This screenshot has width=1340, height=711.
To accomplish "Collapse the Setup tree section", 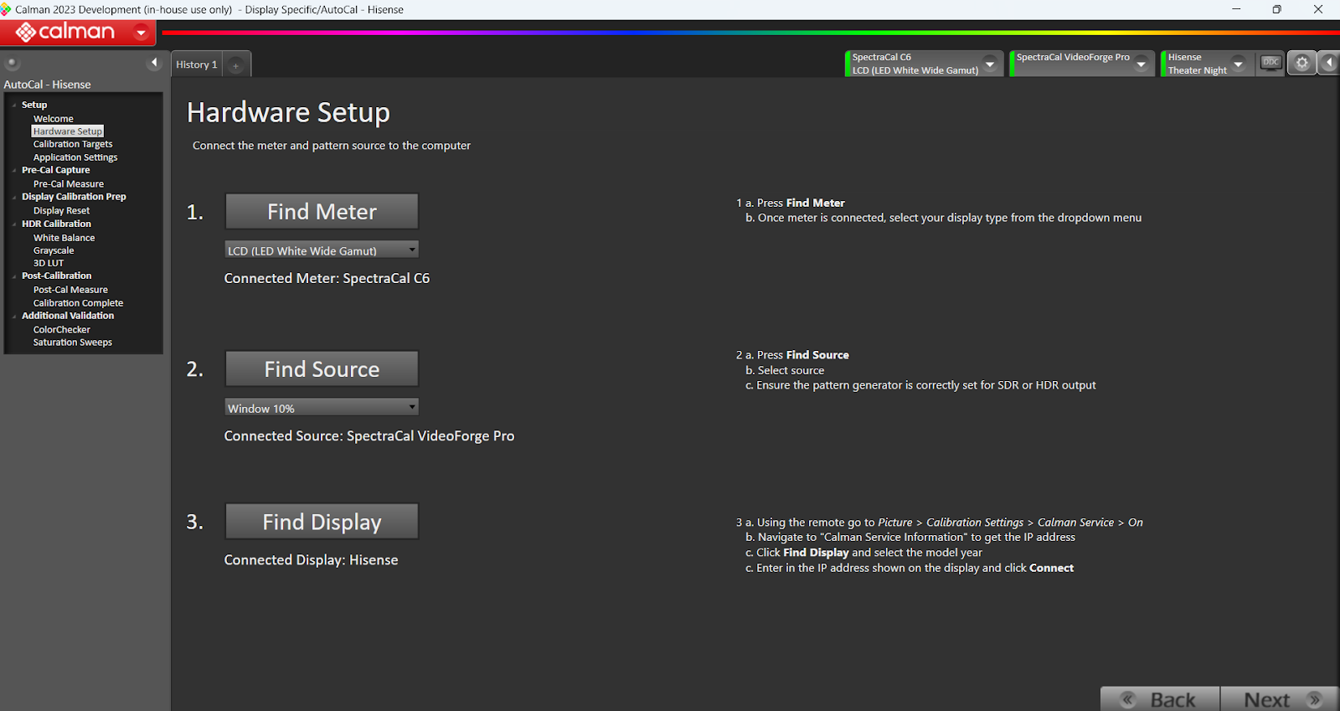I will (14, 106).
